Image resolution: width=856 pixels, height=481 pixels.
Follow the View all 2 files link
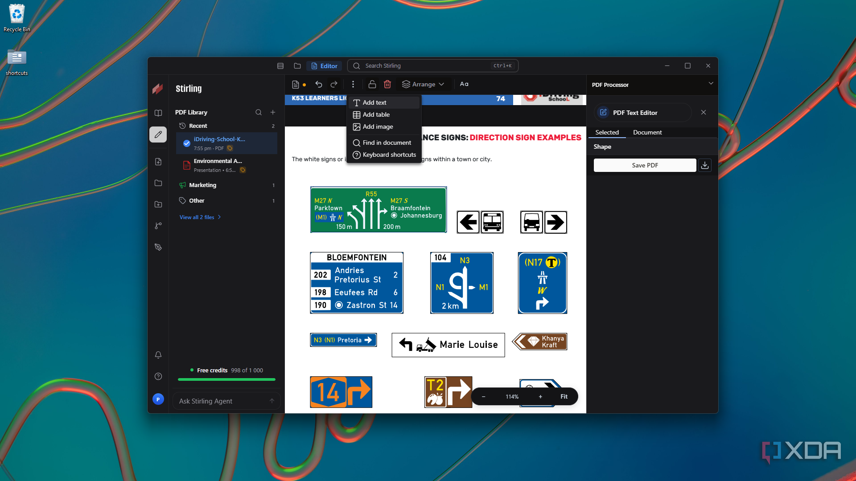200,217
